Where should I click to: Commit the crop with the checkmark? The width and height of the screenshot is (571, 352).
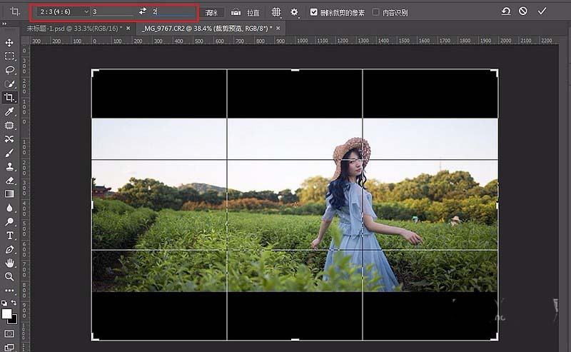542,11
